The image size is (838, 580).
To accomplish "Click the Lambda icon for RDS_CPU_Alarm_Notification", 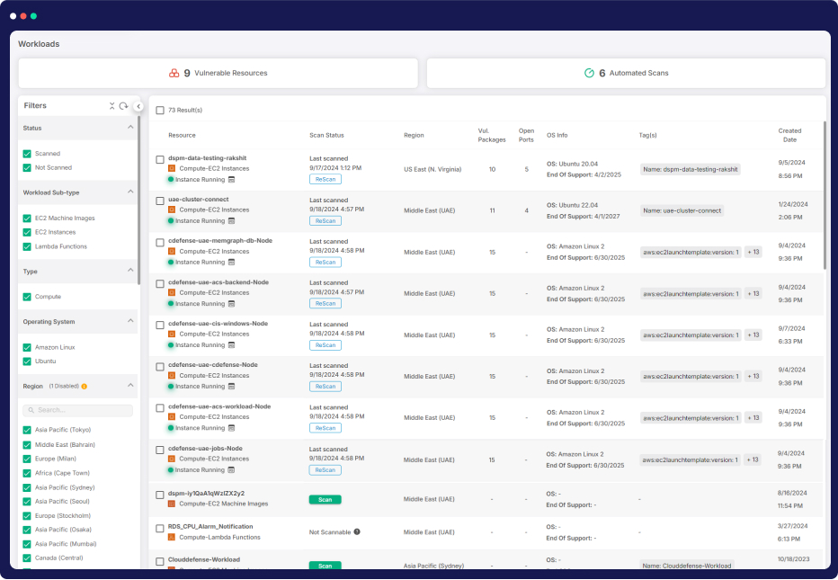I will tap(172, 537).
